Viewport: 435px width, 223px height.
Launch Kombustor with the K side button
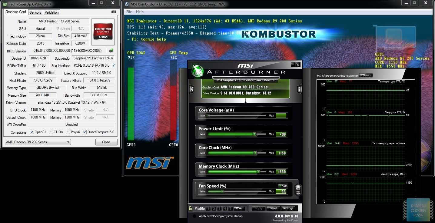[191, 89]
